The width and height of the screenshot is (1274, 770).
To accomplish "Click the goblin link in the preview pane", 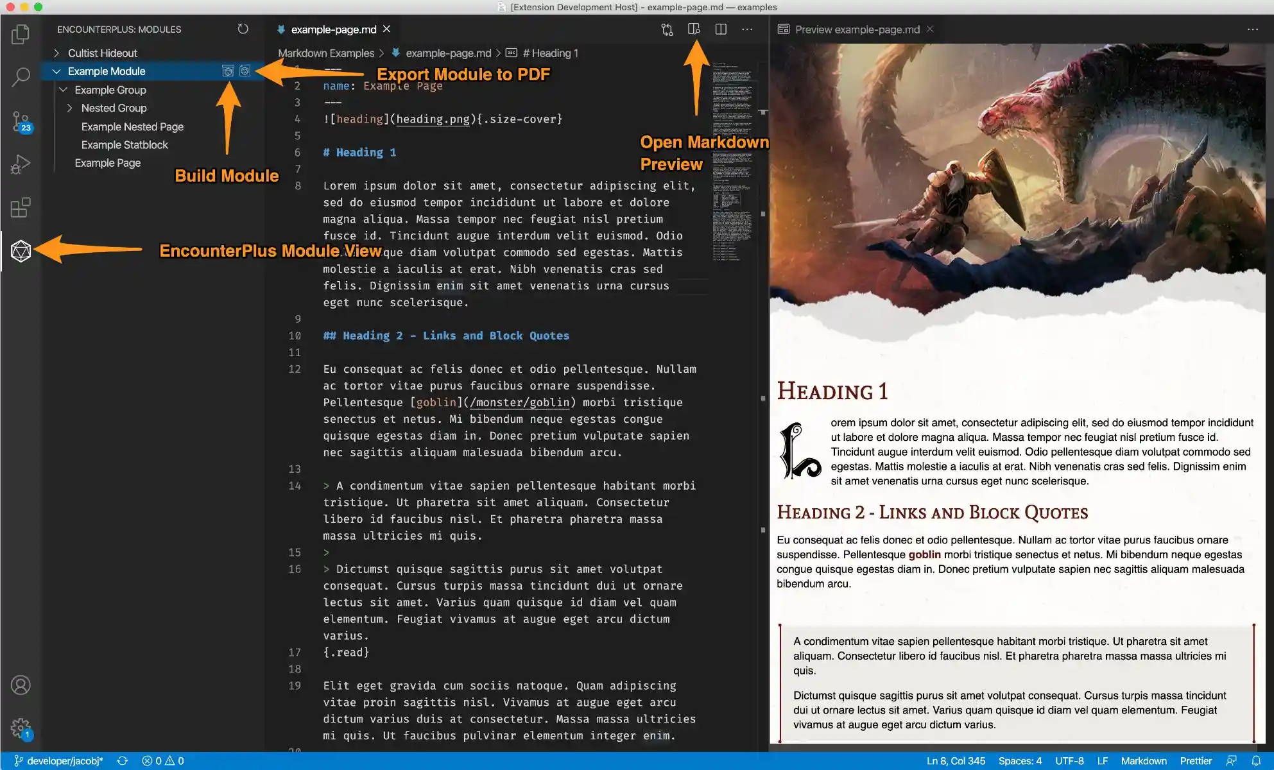I will tap(924, 554).
